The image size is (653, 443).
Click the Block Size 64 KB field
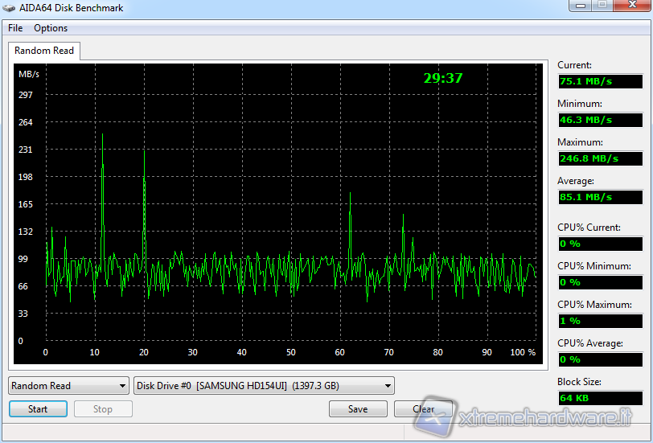pos(600,398)
